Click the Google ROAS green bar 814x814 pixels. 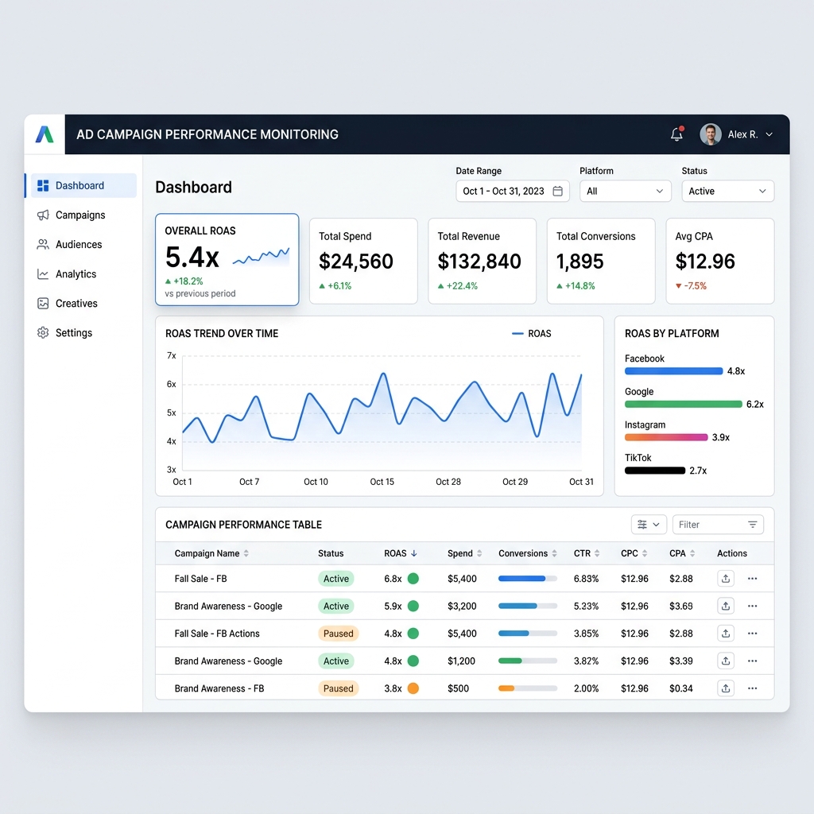[x=683, y=404]
